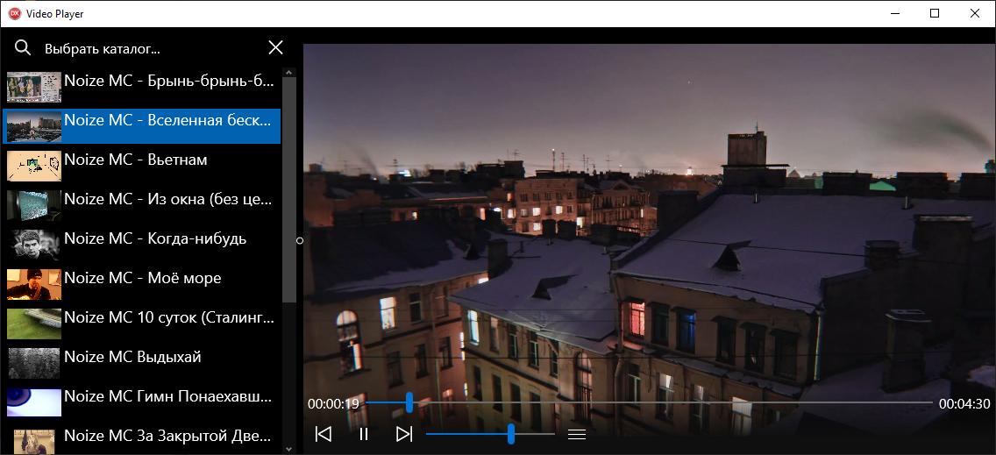Click the playlist scrollbar thumb
The width and height of the screenshot is (996, 455).
289,189
